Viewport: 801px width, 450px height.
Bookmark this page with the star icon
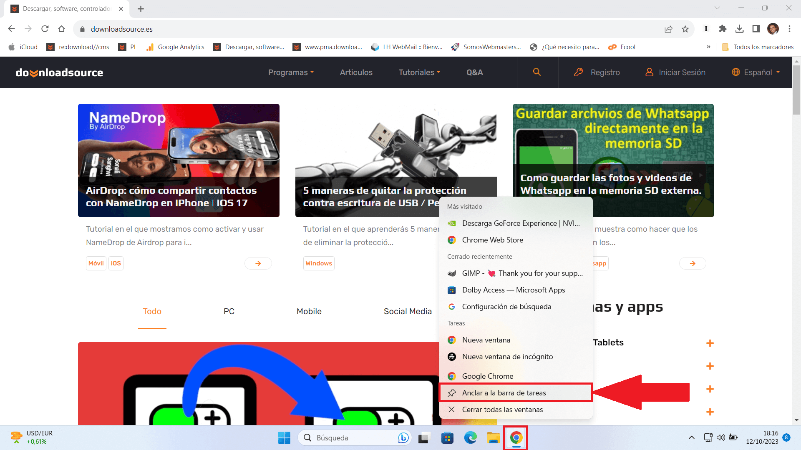[x=685, y=29]
